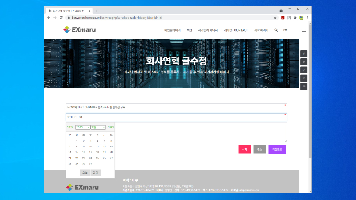Open the month dropdown showing 7월

98,127
